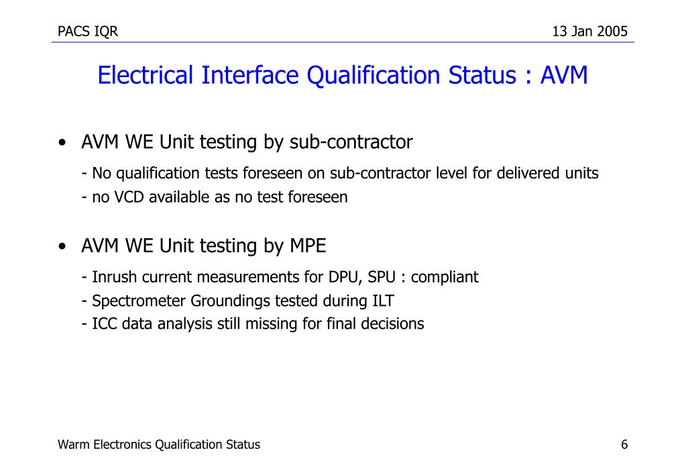Click the 'Inrush current measurements' line
Viewport: 686px width, 475px height.
(x=280, y=277)
